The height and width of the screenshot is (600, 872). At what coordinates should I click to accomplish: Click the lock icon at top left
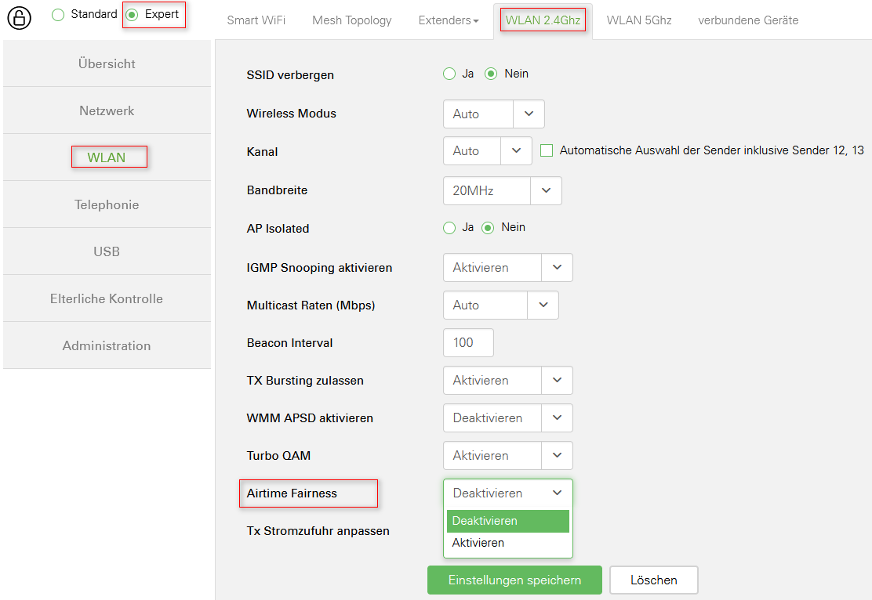(x=19, y=17)
